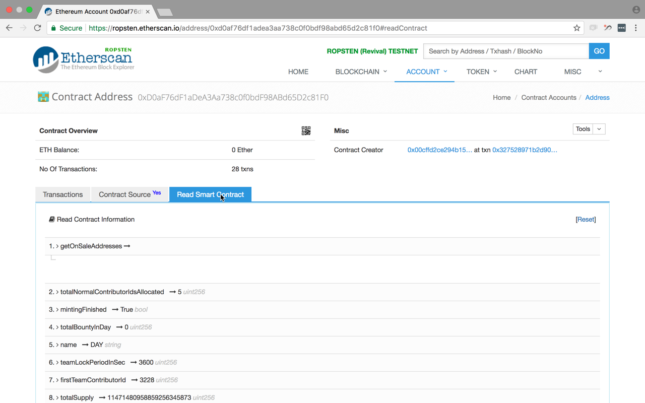Go to the HOME menu item
645x403 pixels.
[298, 72]
